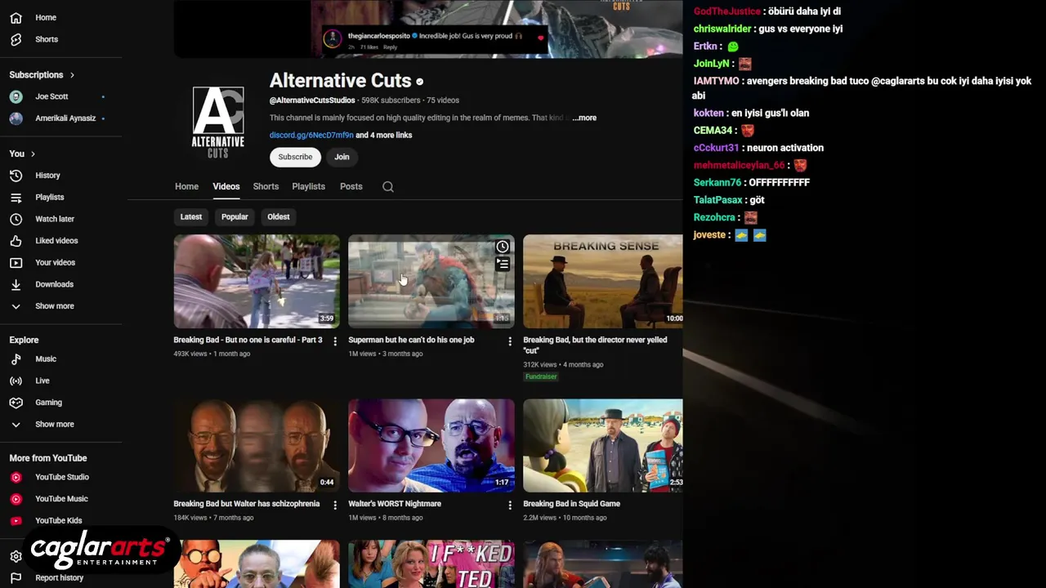
Task: Expand channel description with ...more
Action: tap(584, 118)
